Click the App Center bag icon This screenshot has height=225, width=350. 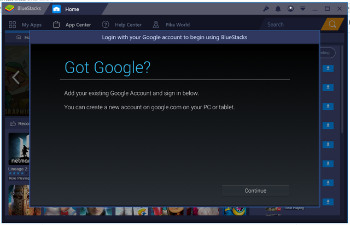pos(56,25)
